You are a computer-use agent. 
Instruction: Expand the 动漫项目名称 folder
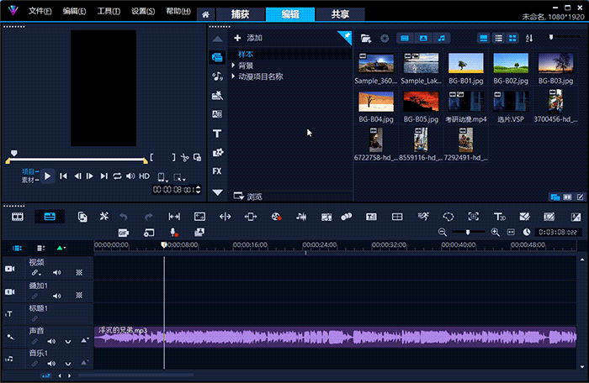point(235,76)
